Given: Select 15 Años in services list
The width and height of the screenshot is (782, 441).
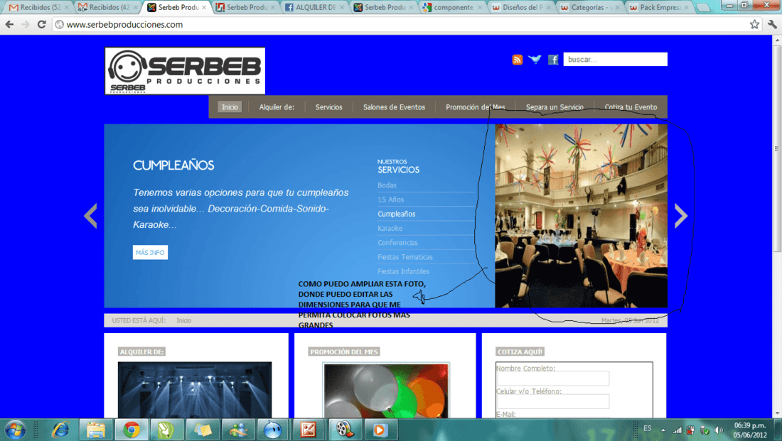Looking at the screenshot, I should [390, 200].
